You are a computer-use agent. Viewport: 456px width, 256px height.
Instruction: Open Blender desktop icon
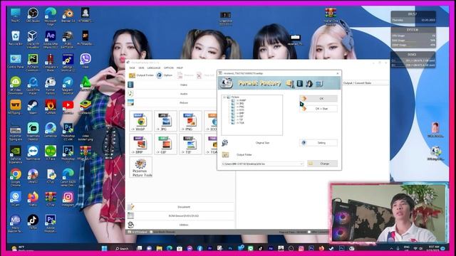[x=68, y=16]
